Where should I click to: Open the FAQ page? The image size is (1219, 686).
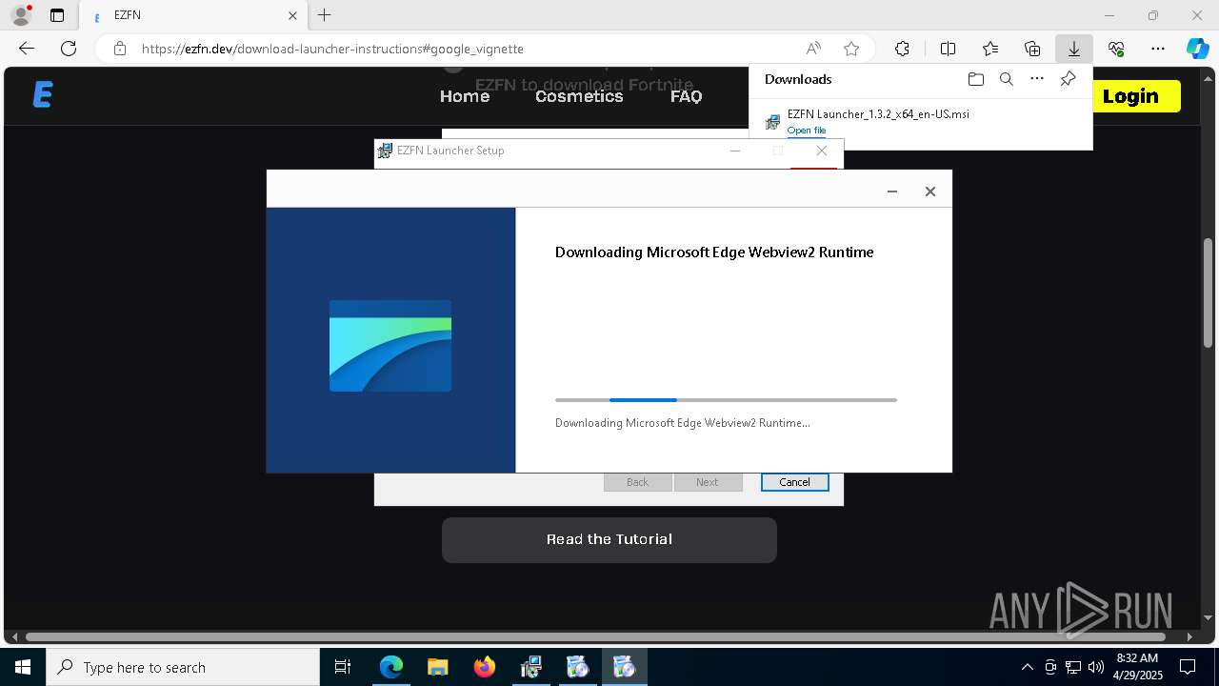tap(686, 96)
